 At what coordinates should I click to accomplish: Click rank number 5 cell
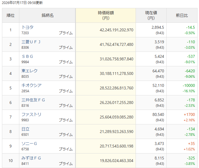pyautogui.click(x=11, y=88)
